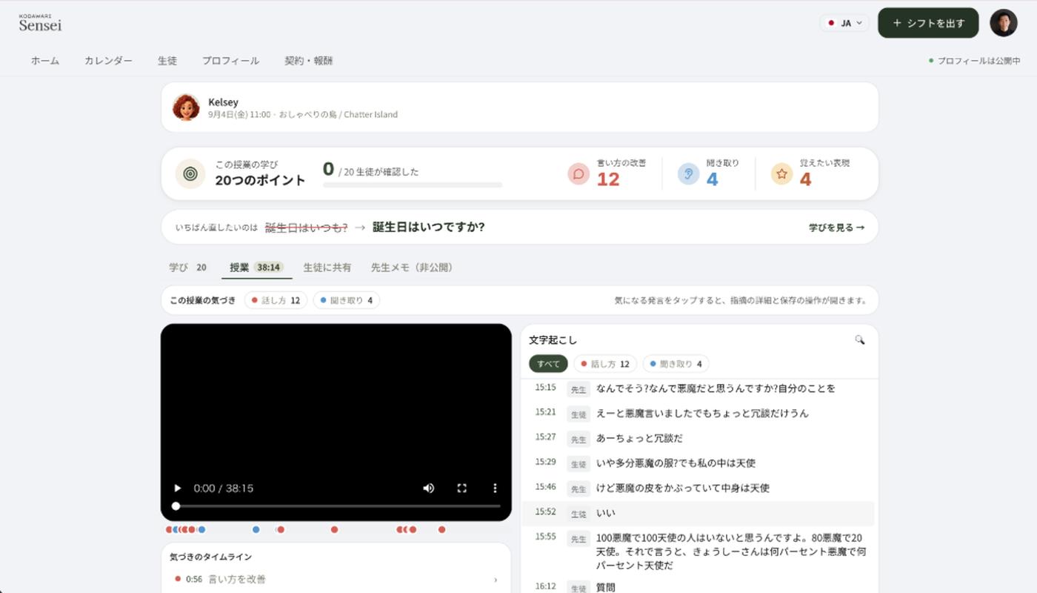Click the プロフィールは公開中 status
Viewport: 1037px width, 593px height.
click(x=974, y=61)
